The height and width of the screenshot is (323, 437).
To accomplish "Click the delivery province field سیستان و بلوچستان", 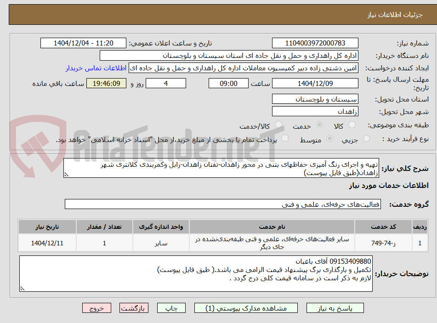I will pos(315,99).
